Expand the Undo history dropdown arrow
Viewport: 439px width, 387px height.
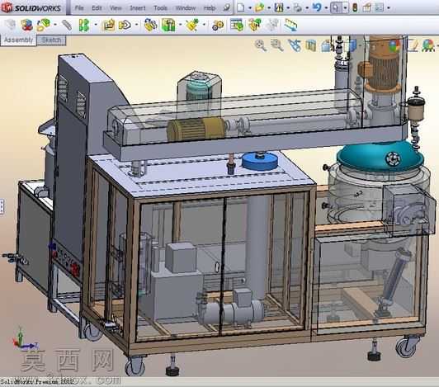[326, 8]
